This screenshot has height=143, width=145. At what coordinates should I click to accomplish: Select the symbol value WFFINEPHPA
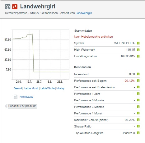point(124,43)
